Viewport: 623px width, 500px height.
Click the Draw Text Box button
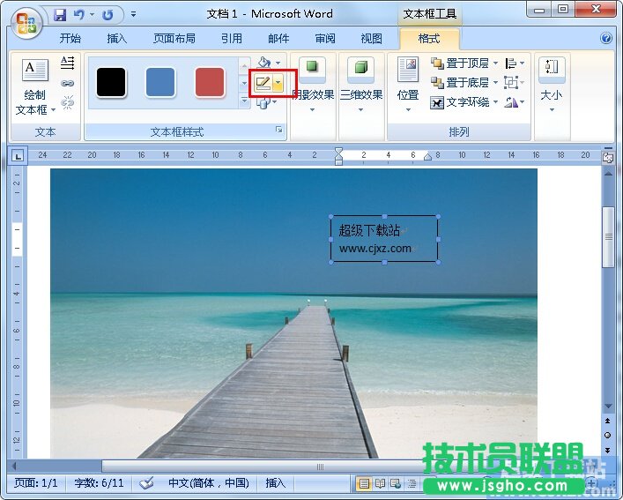point(35,88)
